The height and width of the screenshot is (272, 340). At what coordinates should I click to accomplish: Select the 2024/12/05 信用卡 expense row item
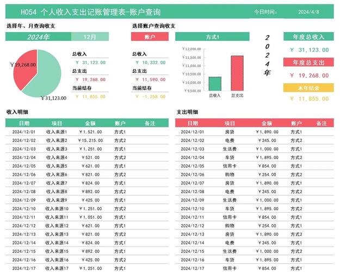coord(230,166)
